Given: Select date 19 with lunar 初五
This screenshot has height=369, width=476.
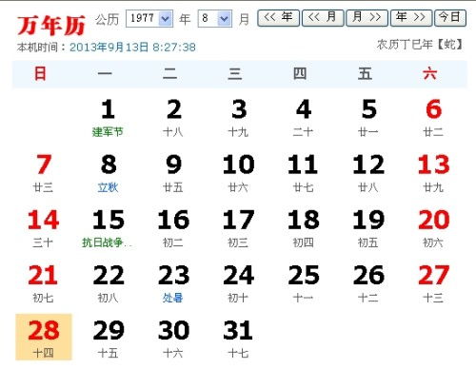Looking at the screenshot, I should (368, 228).
